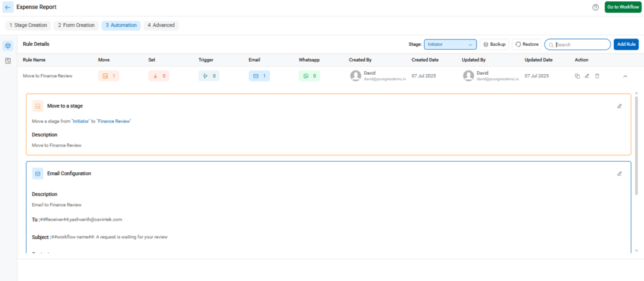Open the Advanced step tab
Image resolution: width=644 pixels, height=281 pixels.
(161, 26)
